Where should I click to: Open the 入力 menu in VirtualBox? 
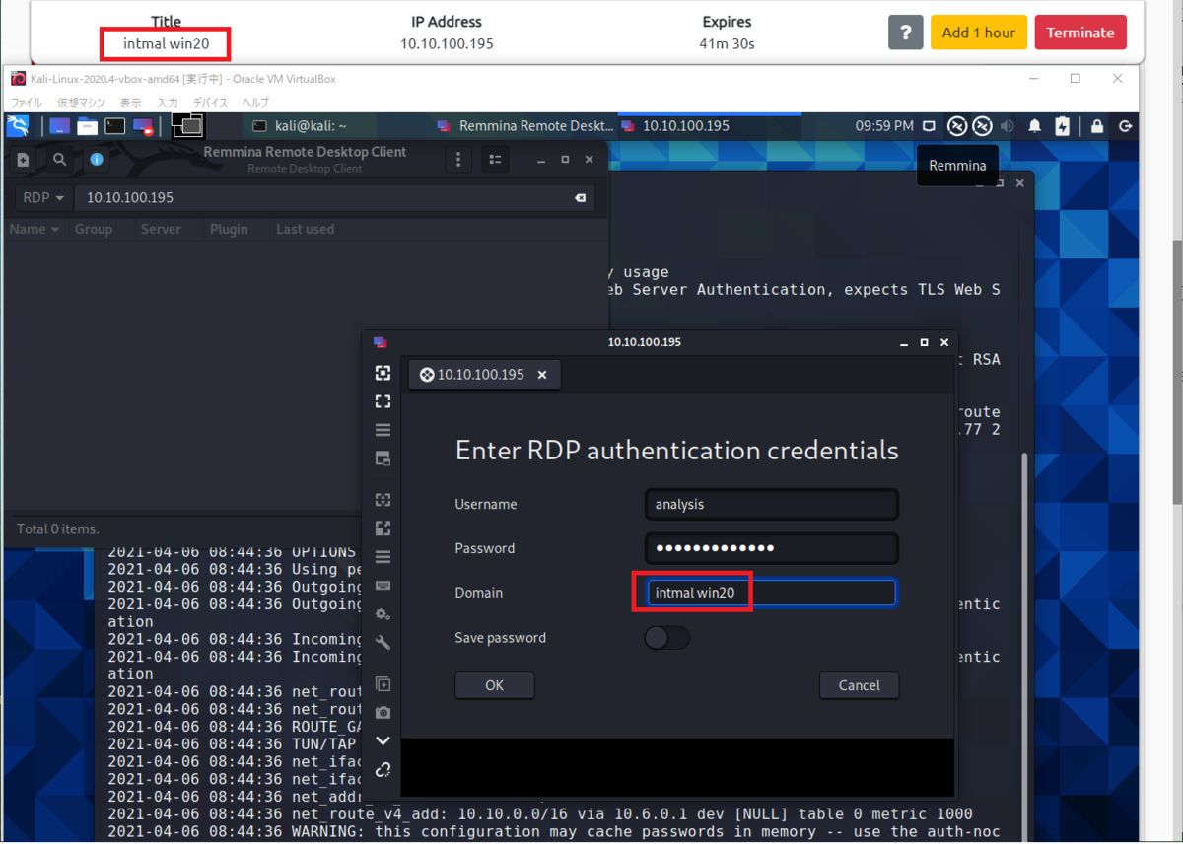(x=168, y=103)
